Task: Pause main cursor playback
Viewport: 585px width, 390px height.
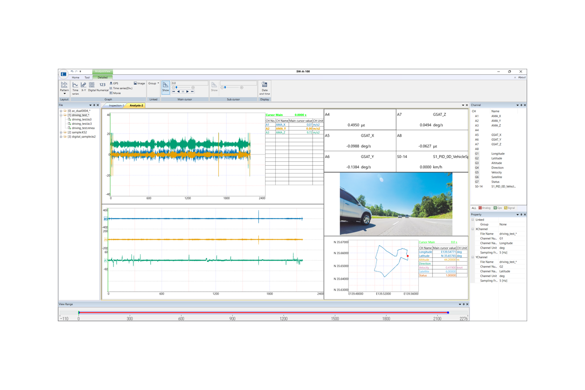Action: [183, 92]
